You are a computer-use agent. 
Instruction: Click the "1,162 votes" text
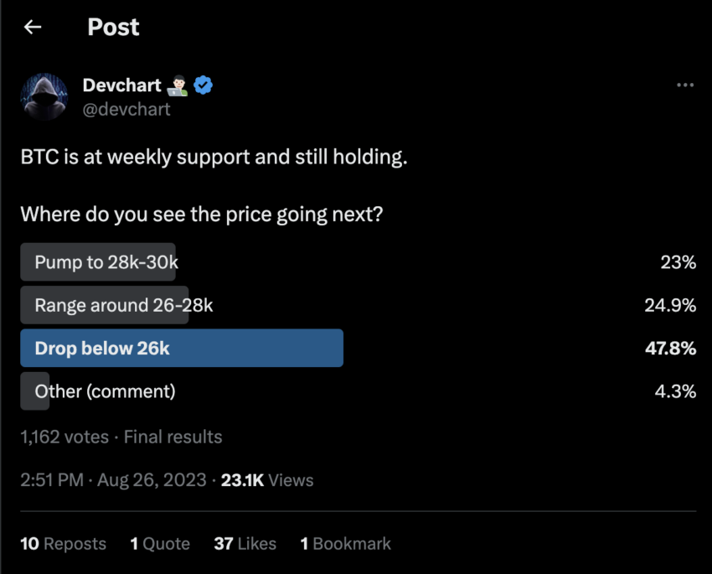(63, 437)
